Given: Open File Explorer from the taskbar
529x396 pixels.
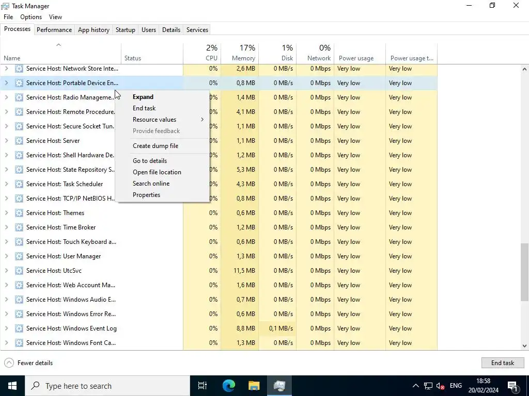Looking at the screenshot, I should coord(254,386).
